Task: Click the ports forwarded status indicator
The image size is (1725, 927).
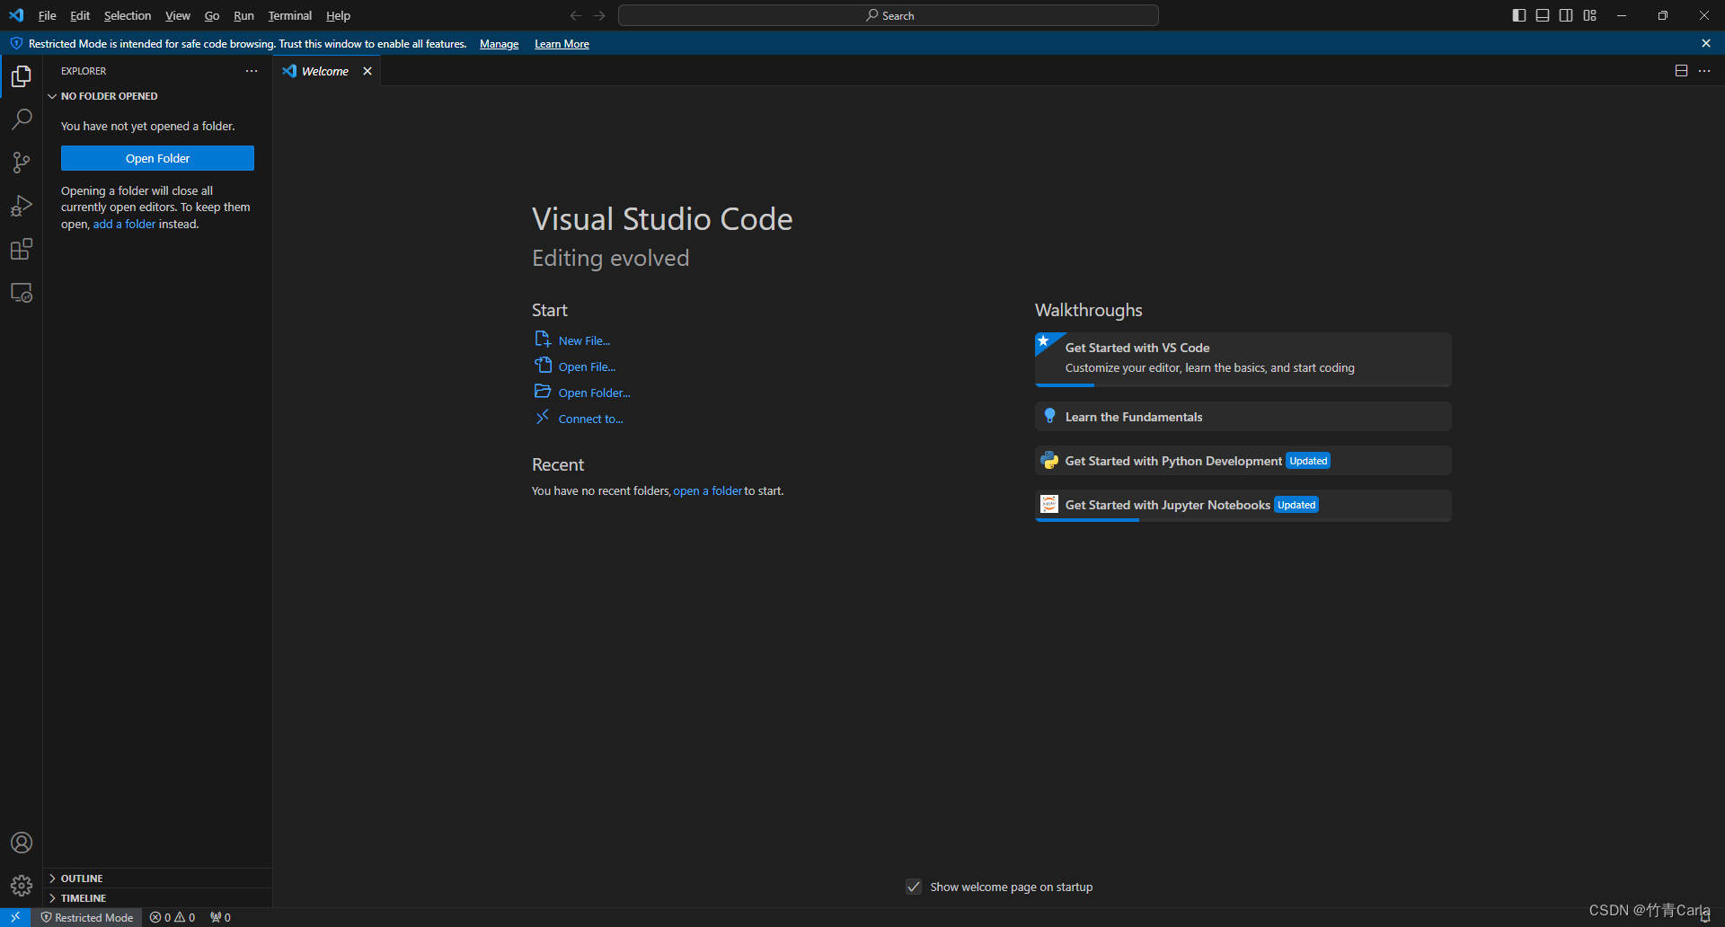Action: point(220,917)
